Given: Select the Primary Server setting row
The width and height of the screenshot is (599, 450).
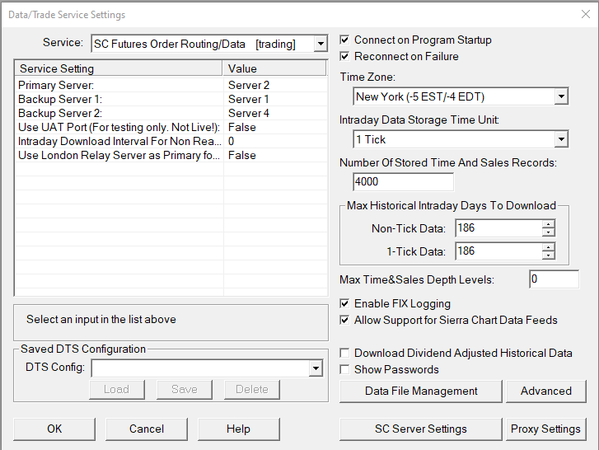Looking at the screenshot, I should [171, 85].
